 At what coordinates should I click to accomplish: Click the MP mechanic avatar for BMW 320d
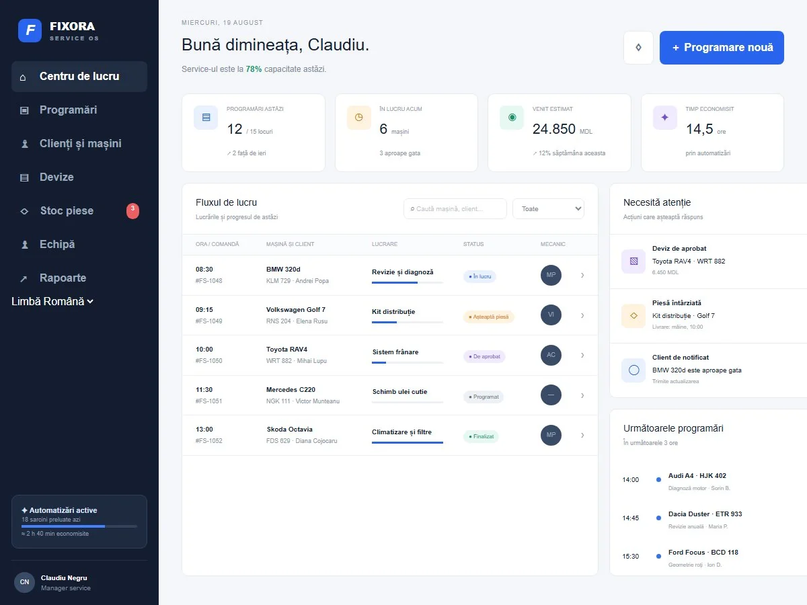(x=551, y=276)
